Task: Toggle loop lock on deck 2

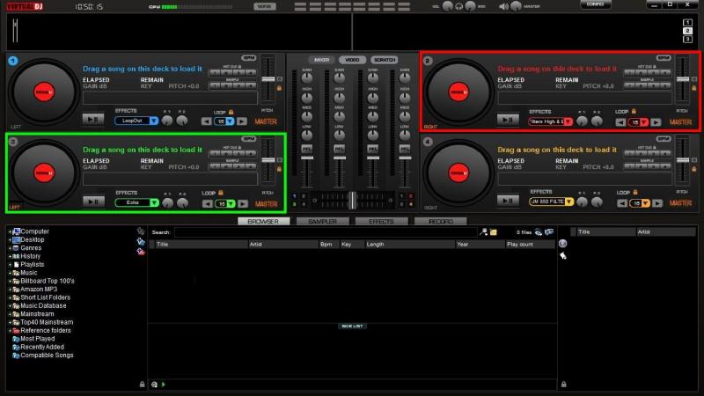Action: 634,111
